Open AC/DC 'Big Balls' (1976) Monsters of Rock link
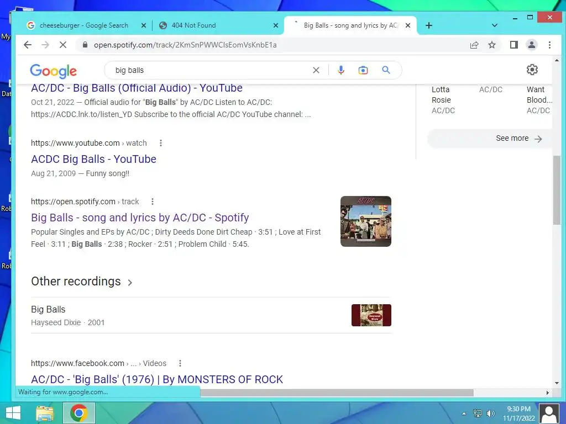The height and width of the screenshot is (424, 566). coord(157,379)
